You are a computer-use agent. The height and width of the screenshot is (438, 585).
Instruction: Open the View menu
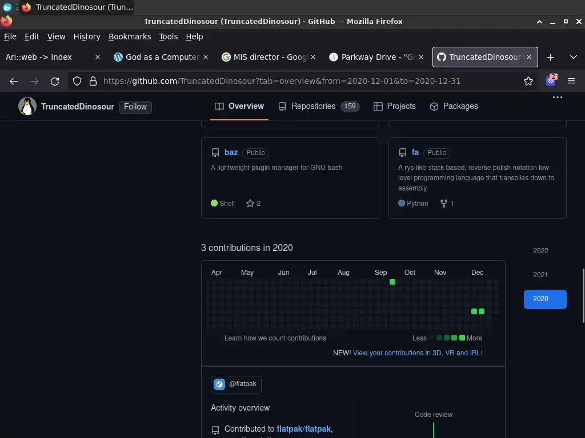(56, 36)
